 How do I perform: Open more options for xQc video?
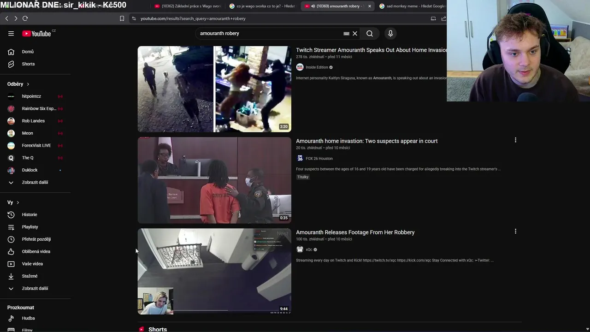[x=515, y=231]
